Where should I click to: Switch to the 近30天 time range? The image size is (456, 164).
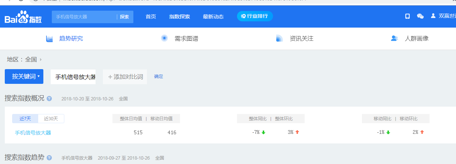(x=51, y=118)
